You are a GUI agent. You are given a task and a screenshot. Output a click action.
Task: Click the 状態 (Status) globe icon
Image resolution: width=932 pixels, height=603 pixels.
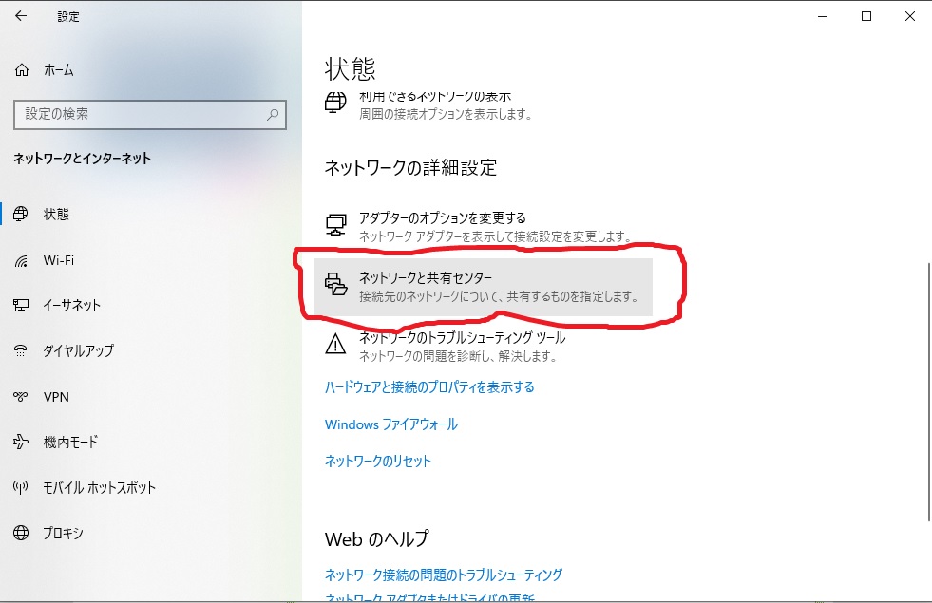tap(20, 214)
